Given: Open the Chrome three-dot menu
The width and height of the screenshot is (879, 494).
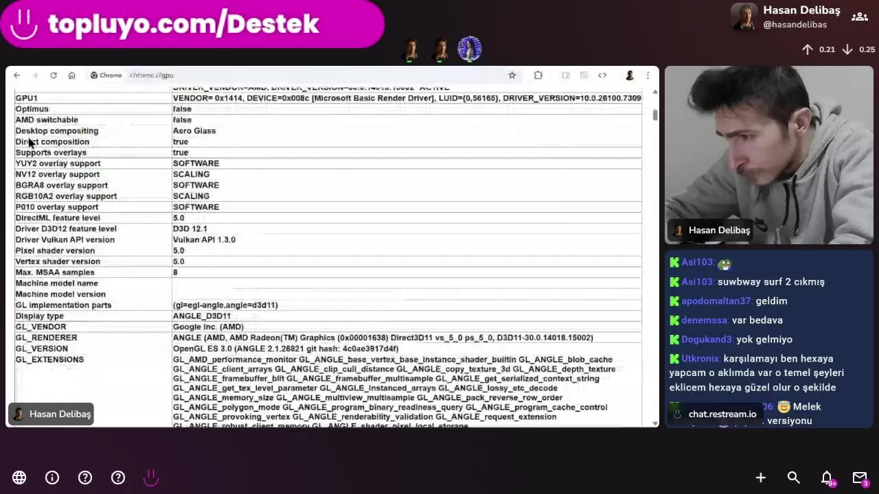Looking at the screenshot, I should click(648, 75).
